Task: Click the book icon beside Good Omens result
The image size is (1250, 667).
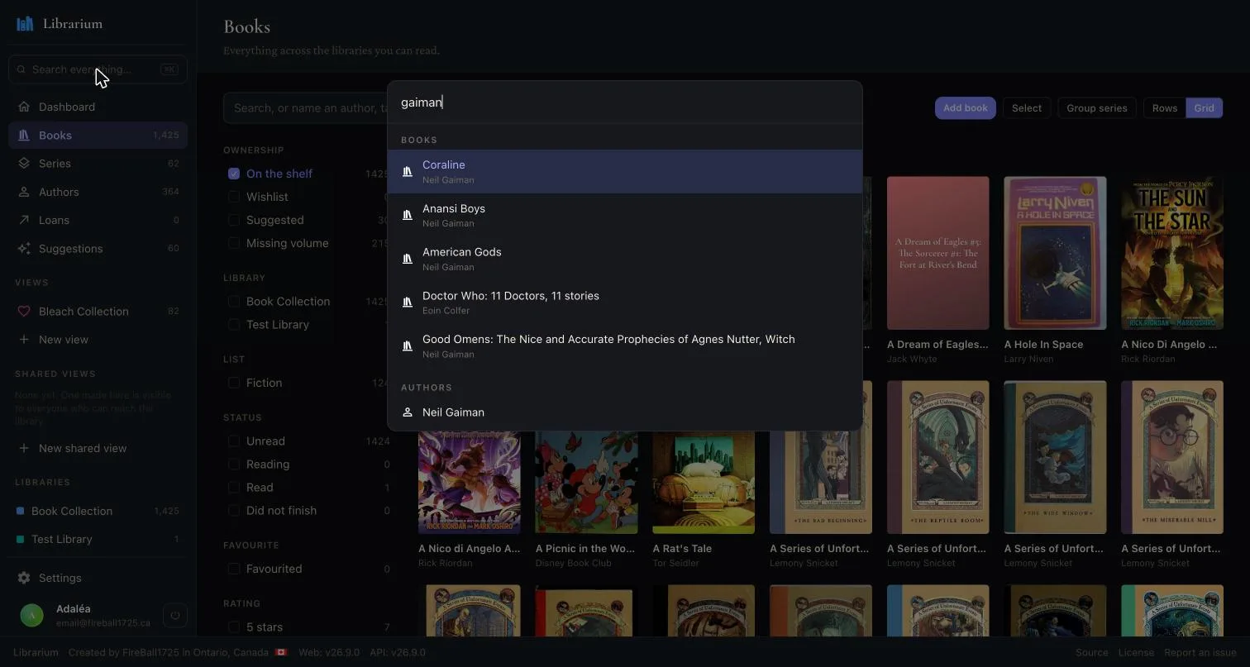Action: pos(408,345)
